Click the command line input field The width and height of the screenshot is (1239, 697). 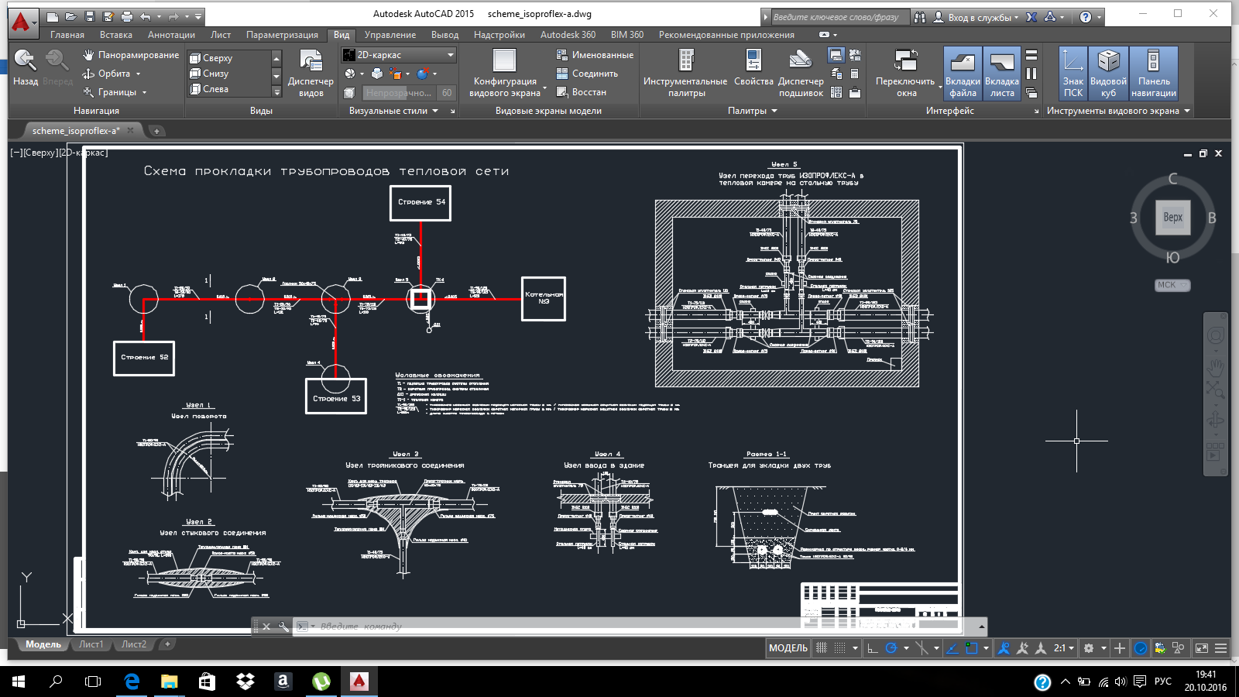point(542,626)
